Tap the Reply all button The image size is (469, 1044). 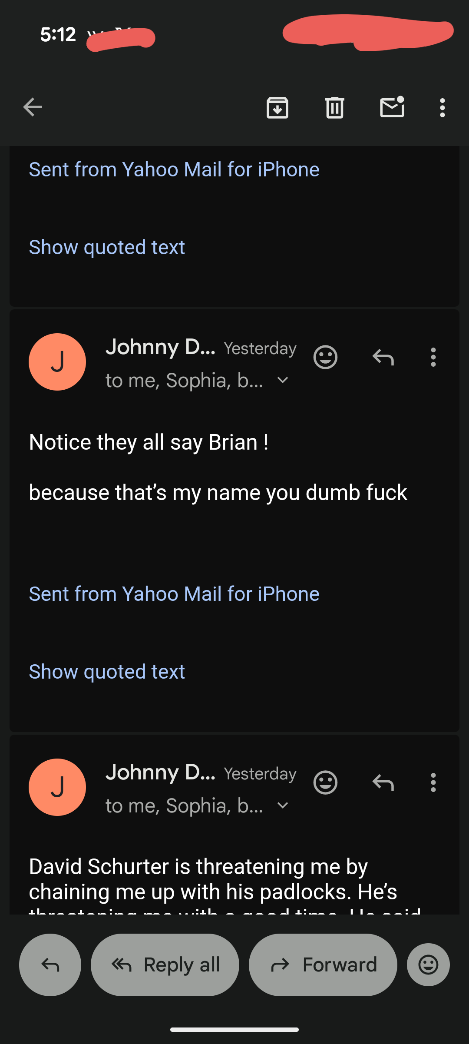[x=165, y=965]
